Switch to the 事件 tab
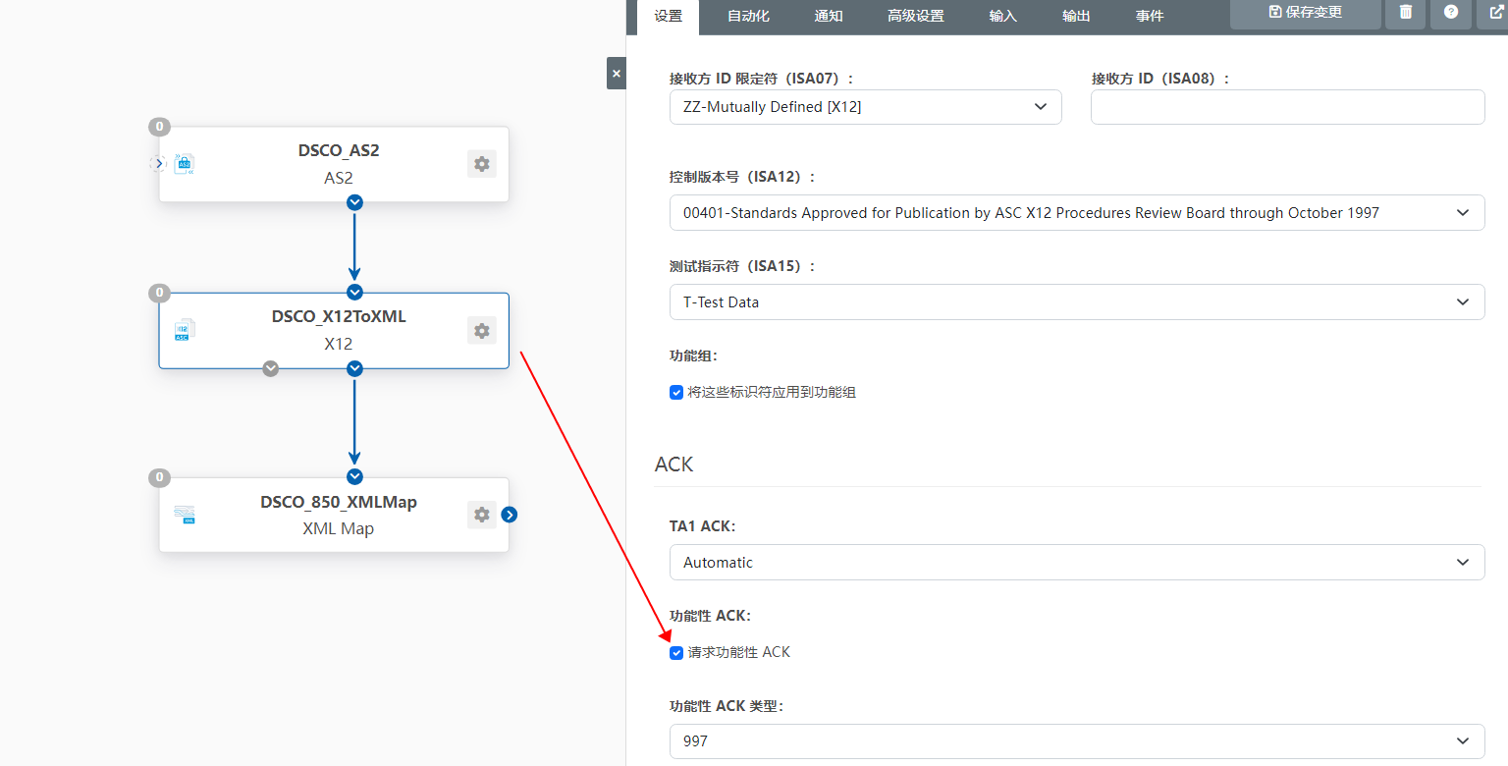 1150,16
